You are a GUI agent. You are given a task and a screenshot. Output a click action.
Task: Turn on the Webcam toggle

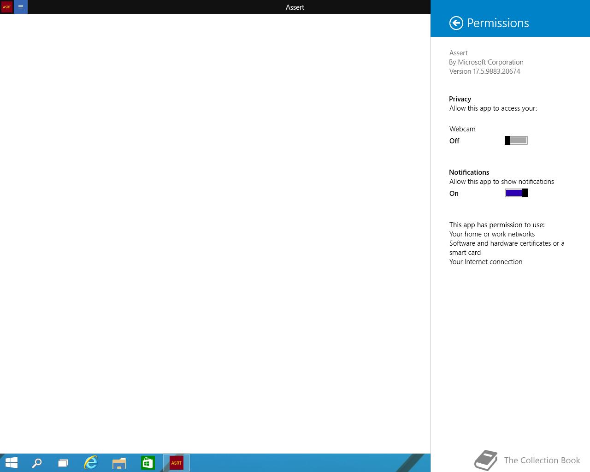(x=516, y=141)
